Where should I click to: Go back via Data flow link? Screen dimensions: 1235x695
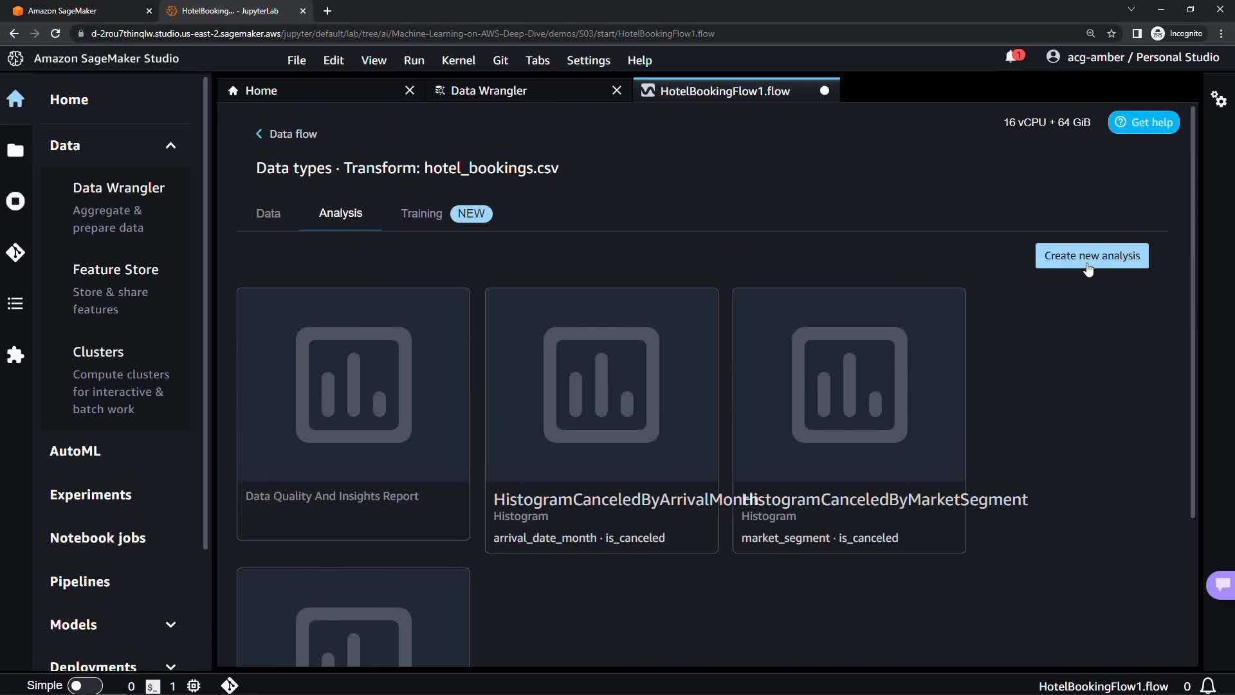tap(287, 134)
